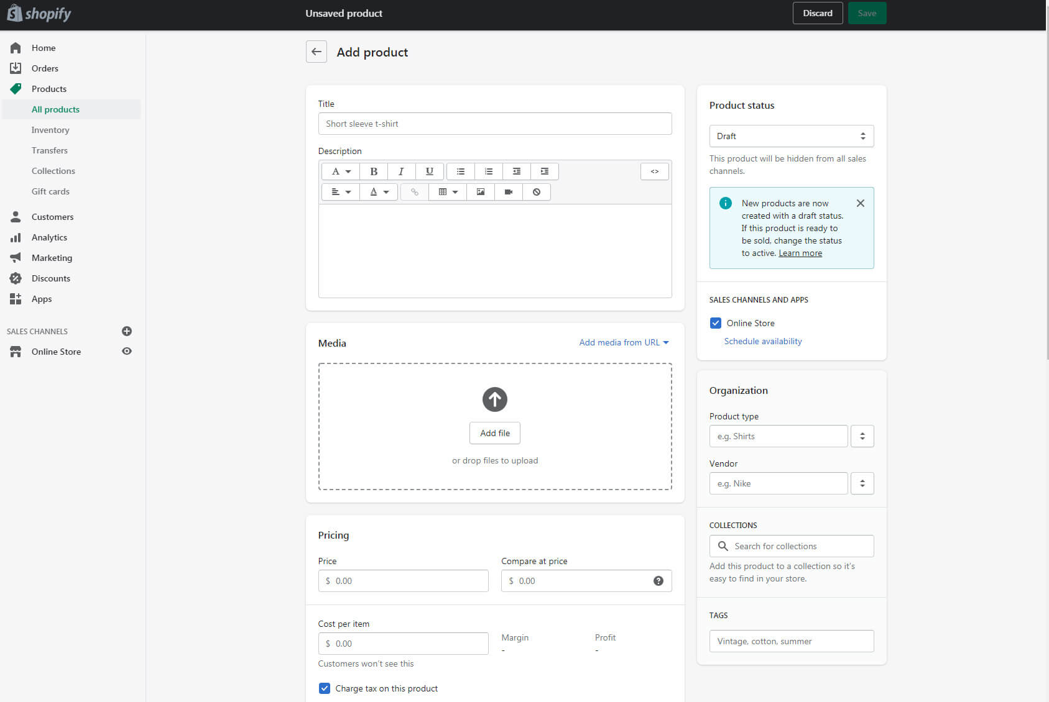Screen dimensions: 1049x702
Task: Enable the Online Store sales channel checkbox
Action: (716, 322)
